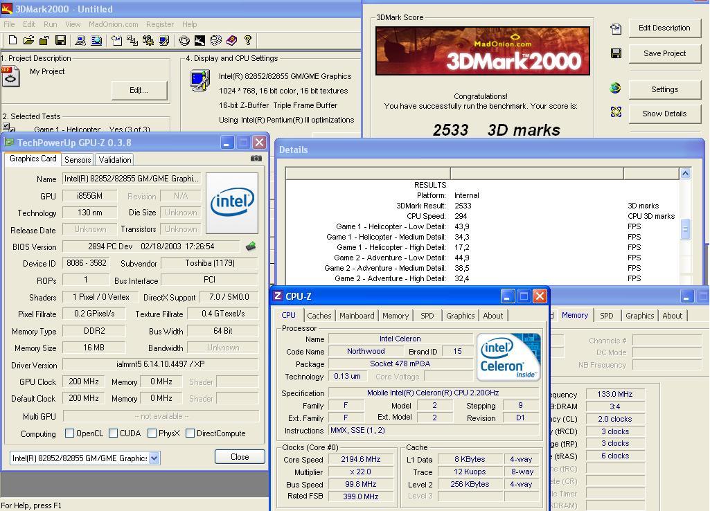Click the New project toolbar icon
The image size is (710, 511).
[12, 40]
